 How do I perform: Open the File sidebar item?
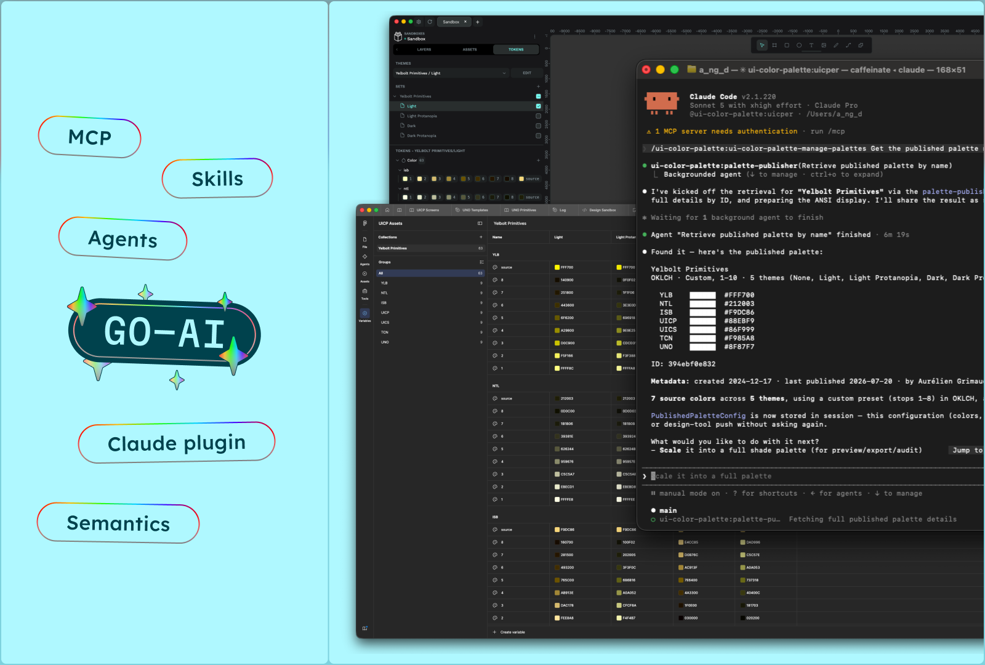tap(365, 241)
